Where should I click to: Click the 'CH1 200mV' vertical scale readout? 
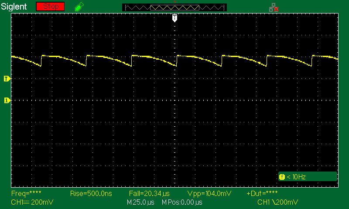[x=32, y=202]
